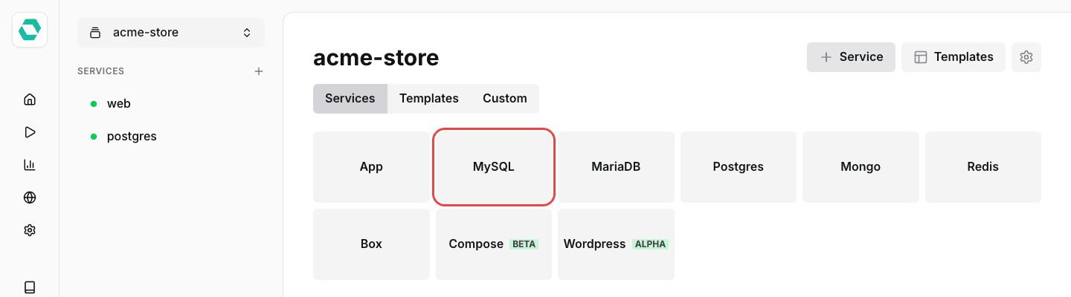
Task: Switch to the Templates tab
Action: click(x=429, y=98)
